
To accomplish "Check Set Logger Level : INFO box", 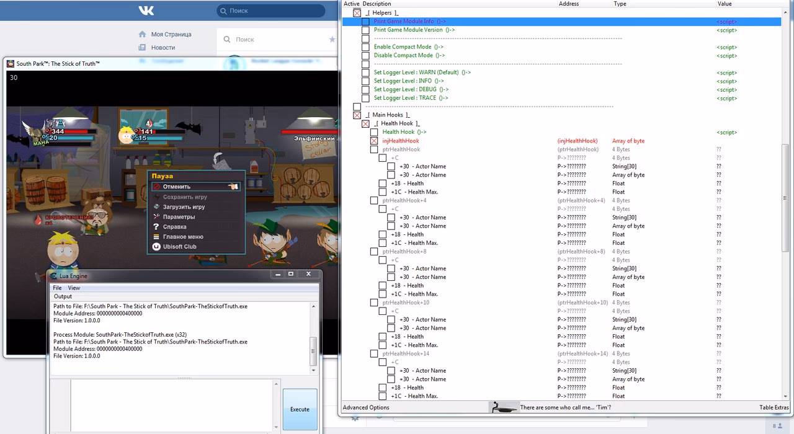I will (365, 81).
